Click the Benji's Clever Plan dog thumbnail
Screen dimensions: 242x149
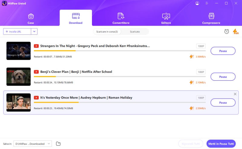tap(18, 77)
